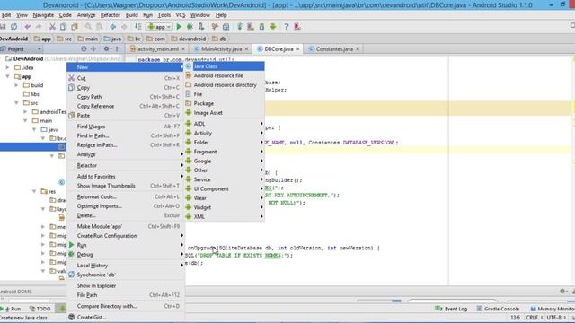575x323 pixels.
Task: Click the Back navigation arrow in toolbar
Action: 113,27
